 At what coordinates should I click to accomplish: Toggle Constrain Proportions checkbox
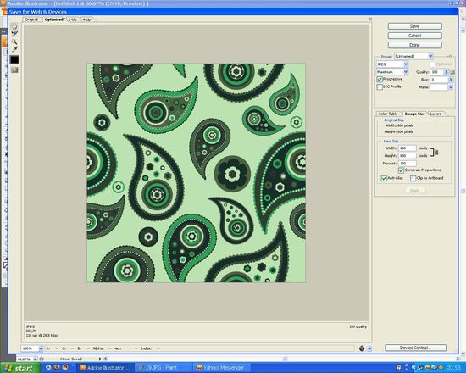point(402,170)
